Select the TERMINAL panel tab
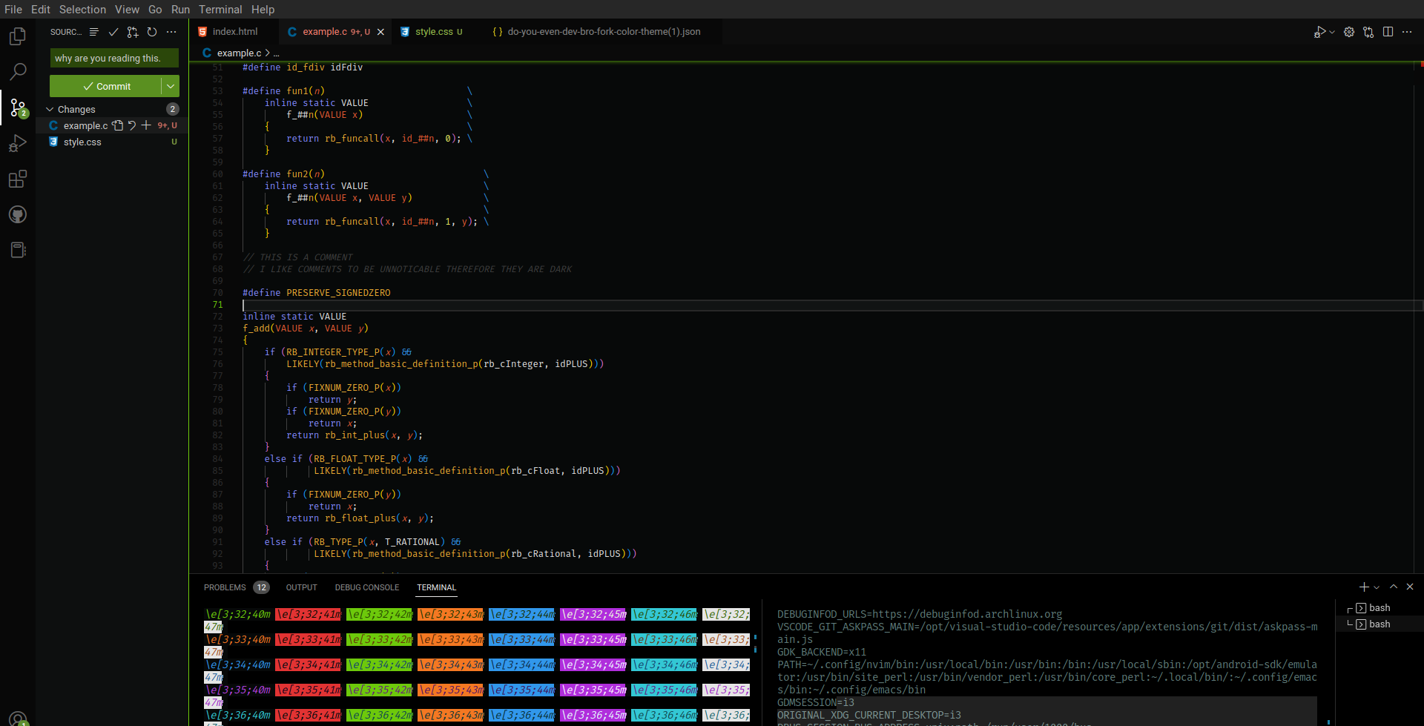The width and height of the screenshot is (1424, 726). click(x=436, y=587)
